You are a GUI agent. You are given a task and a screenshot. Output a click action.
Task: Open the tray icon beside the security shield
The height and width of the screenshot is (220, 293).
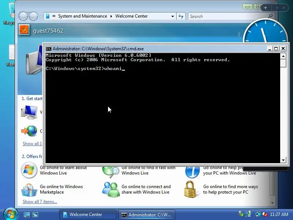[248, 214]
